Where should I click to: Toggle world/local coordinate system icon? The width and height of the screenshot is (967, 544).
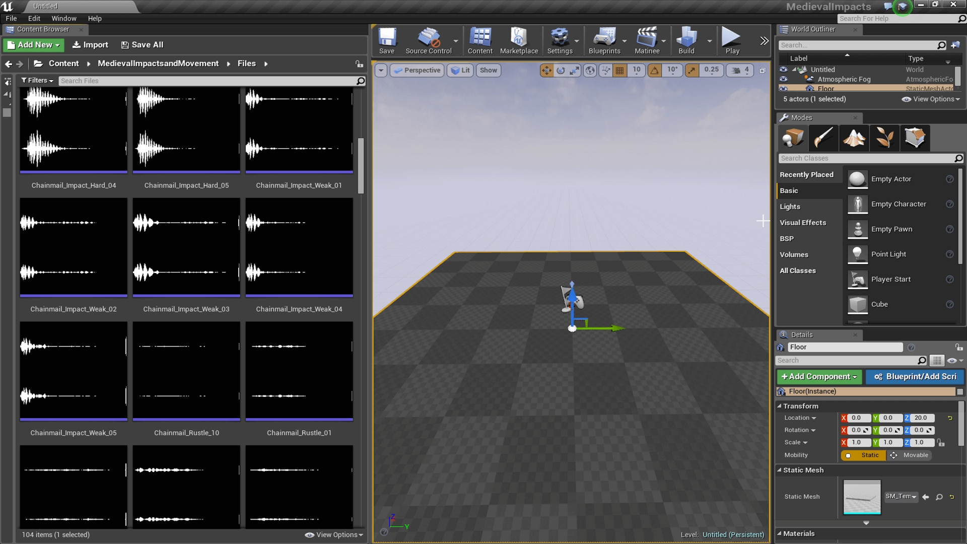pos(590,71)
